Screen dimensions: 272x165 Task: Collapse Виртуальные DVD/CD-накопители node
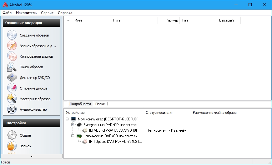(x=73, y=125)
